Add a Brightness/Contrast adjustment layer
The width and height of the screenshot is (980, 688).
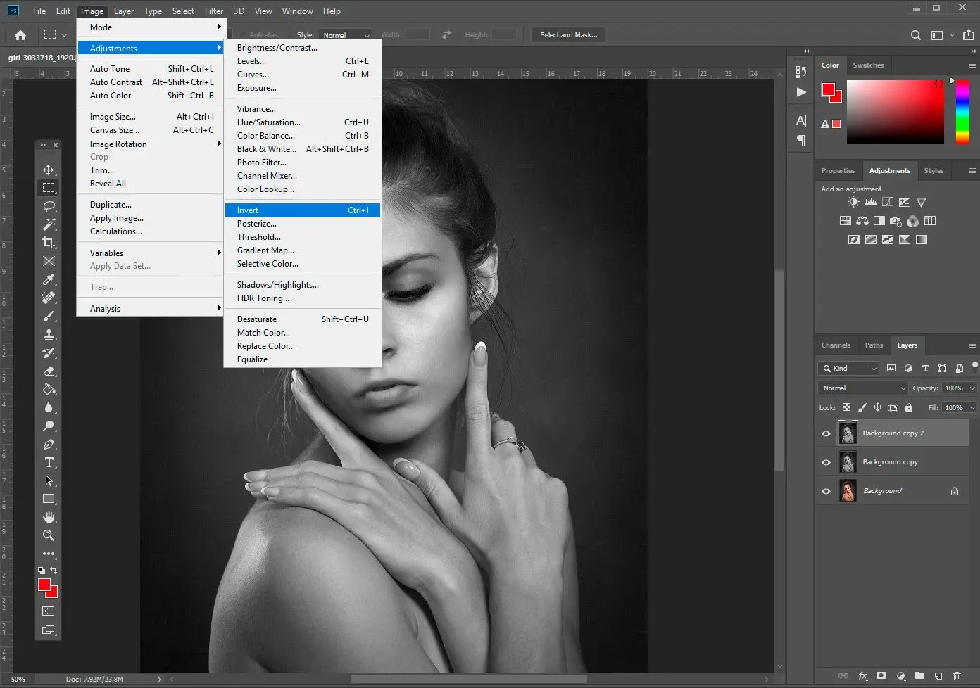pyautogui.click(x=852, y=202)
